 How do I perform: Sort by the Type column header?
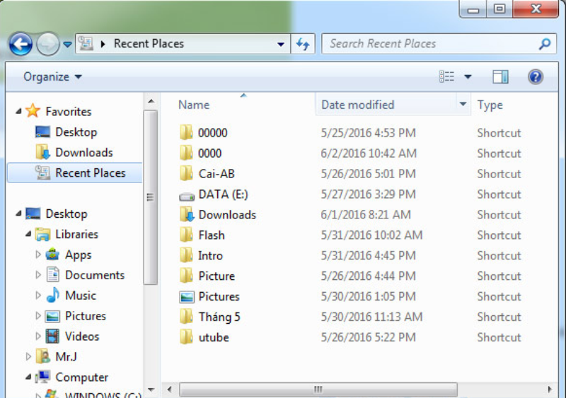(490, 105)
